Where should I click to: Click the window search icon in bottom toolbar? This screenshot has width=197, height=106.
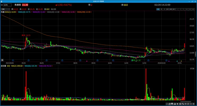coord(172,104)
